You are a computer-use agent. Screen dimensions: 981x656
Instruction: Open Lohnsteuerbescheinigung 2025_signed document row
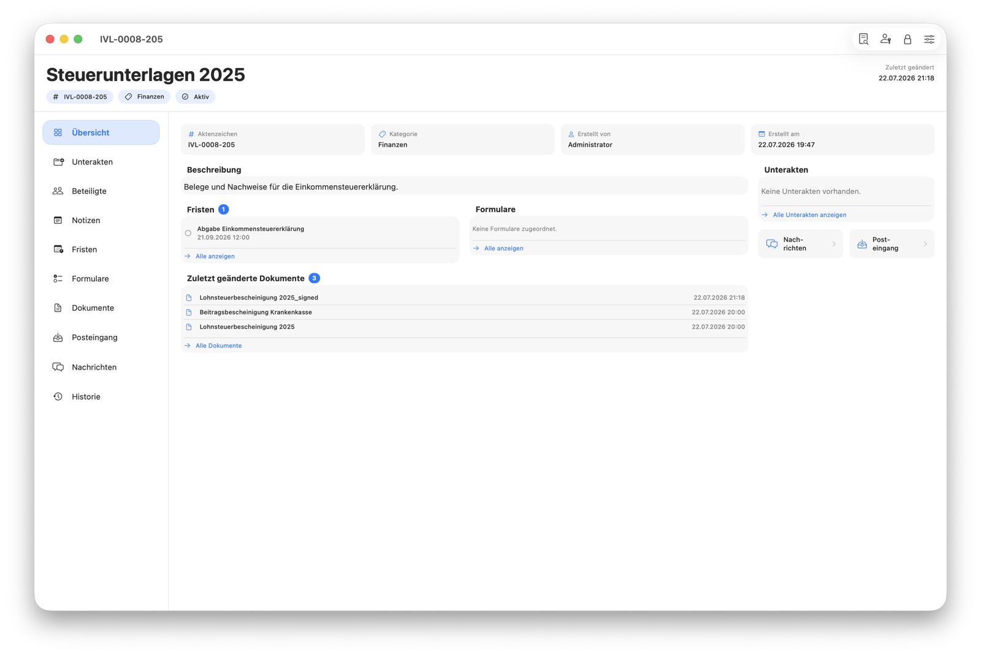[465, 298]
